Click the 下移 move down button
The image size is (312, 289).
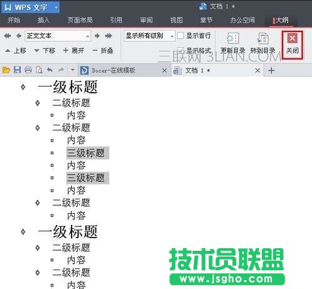tap(45, 51)
